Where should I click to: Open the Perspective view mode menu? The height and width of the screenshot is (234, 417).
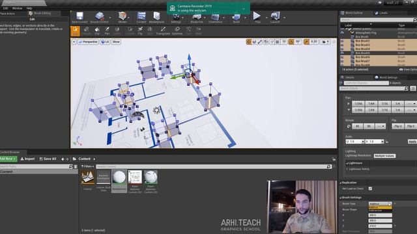pos(88,42)
